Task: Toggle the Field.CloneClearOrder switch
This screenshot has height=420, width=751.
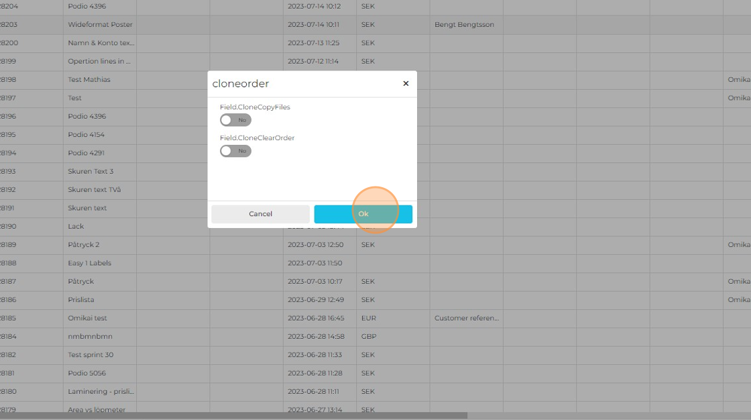Action: pos(235,151)
